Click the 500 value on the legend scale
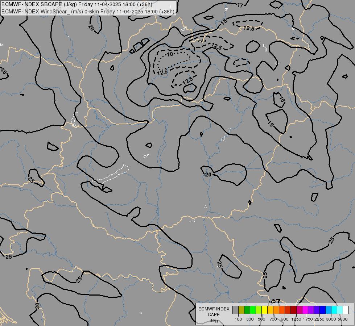The image size is (355, 326). tap(261, 319)
